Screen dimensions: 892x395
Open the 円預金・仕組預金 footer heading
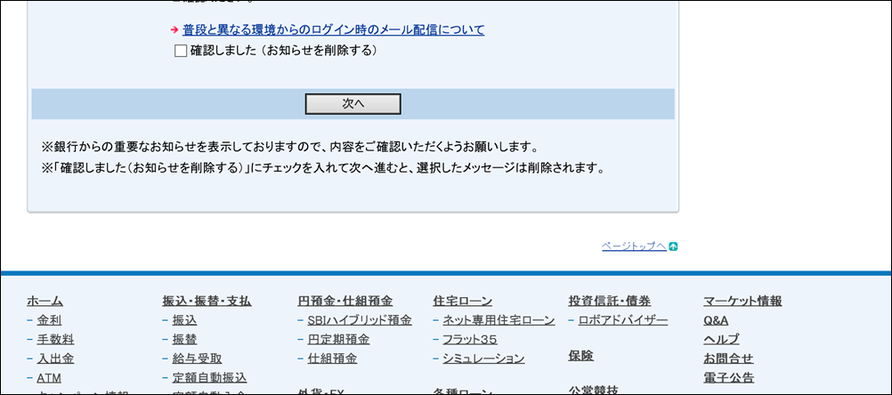point(345,302)
